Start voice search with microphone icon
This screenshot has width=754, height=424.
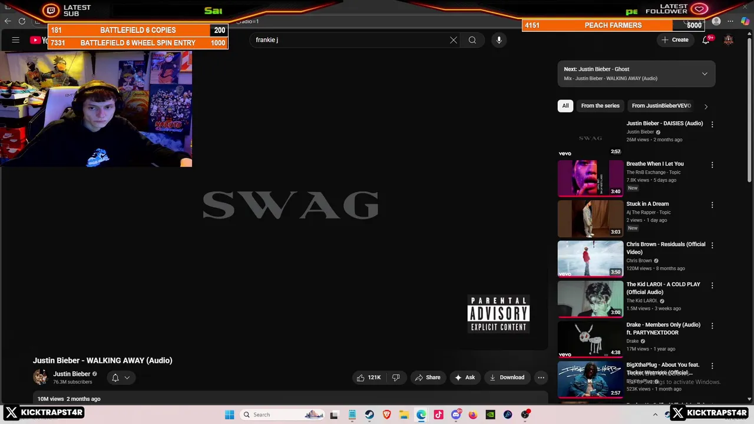[499, 40]
